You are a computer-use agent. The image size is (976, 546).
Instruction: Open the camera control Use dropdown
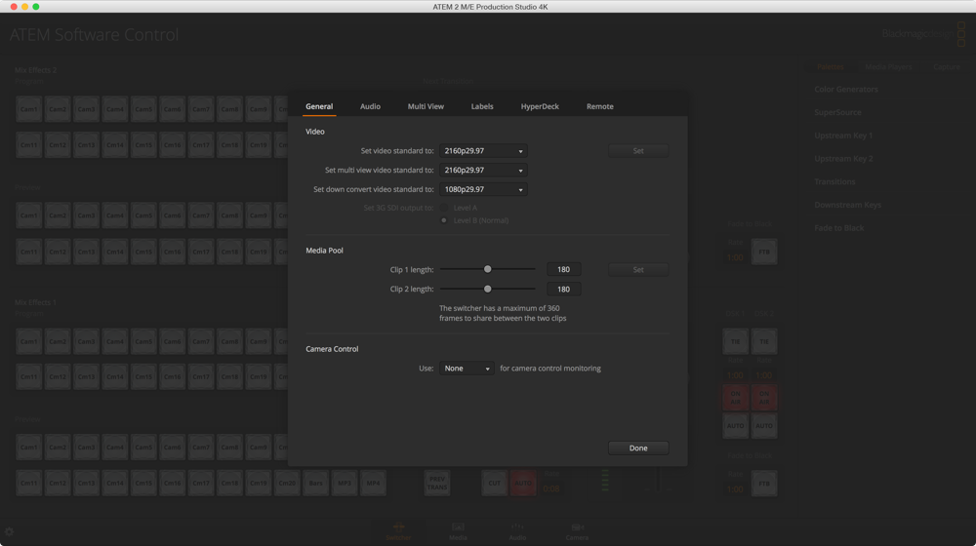(x=467, y=369)
